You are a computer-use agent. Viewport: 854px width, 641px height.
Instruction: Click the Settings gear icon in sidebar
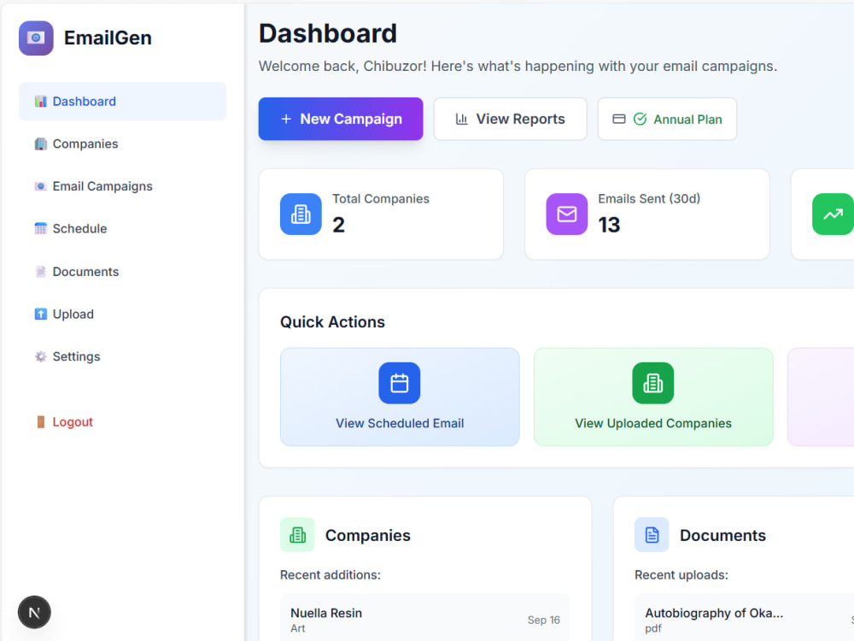[x=41, y=356]
